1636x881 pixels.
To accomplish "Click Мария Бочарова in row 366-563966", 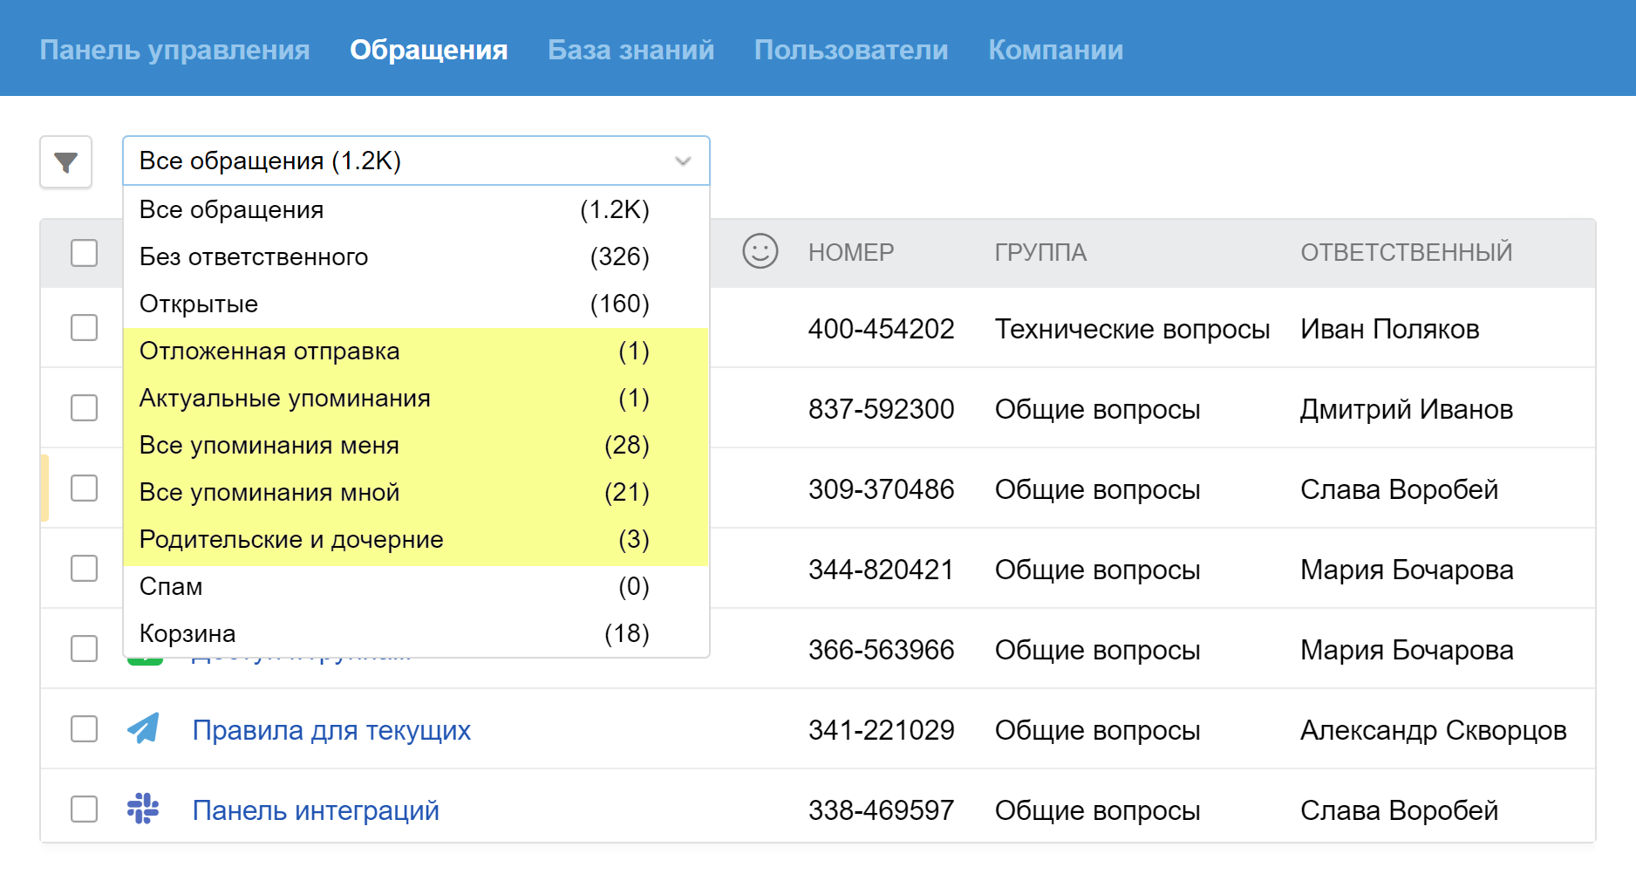I will pos(1407,650).
